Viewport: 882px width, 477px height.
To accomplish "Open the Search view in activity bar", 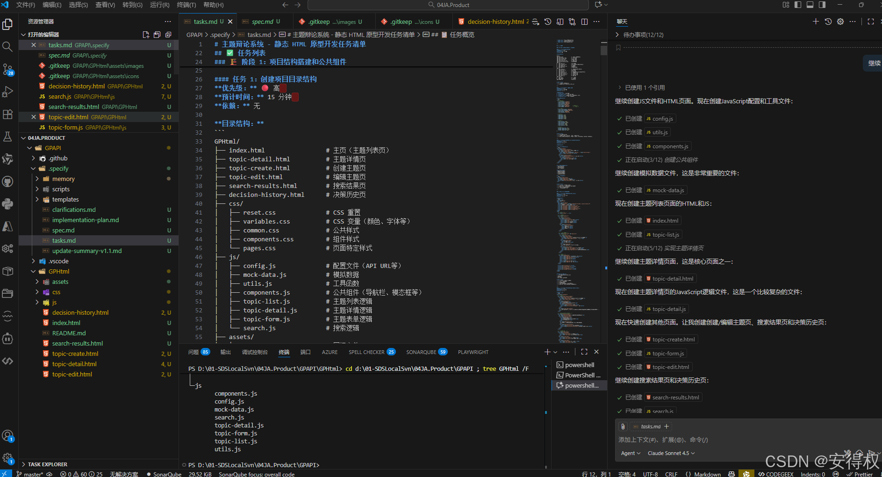I will [7, 47].
